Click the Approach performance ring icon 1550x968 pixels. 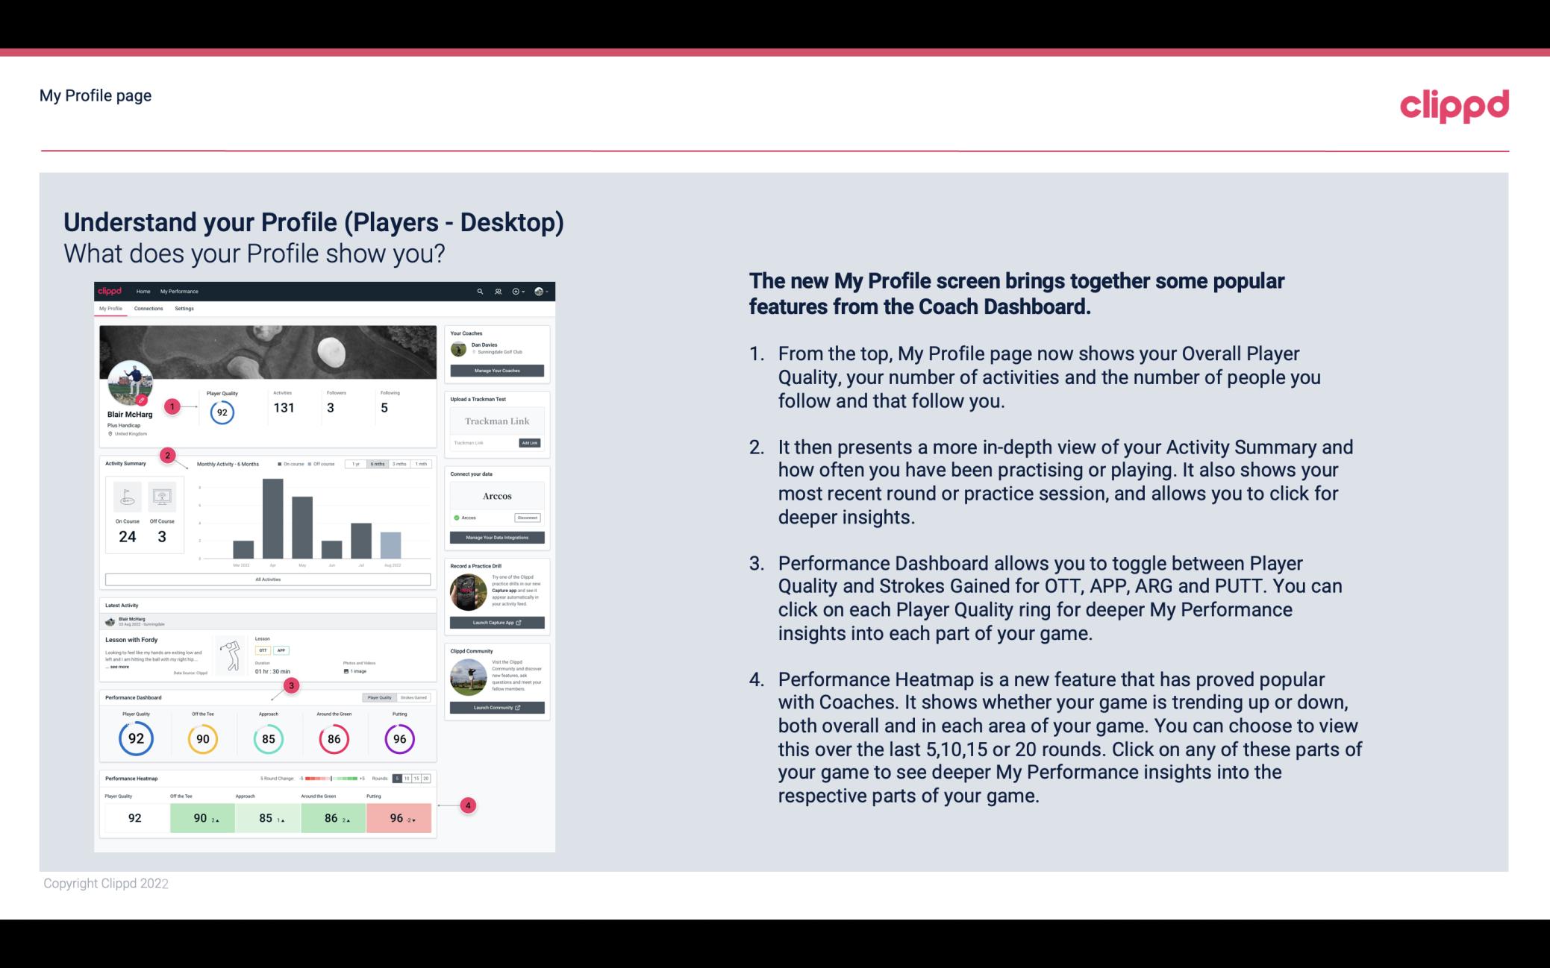(x=268, y=737)
